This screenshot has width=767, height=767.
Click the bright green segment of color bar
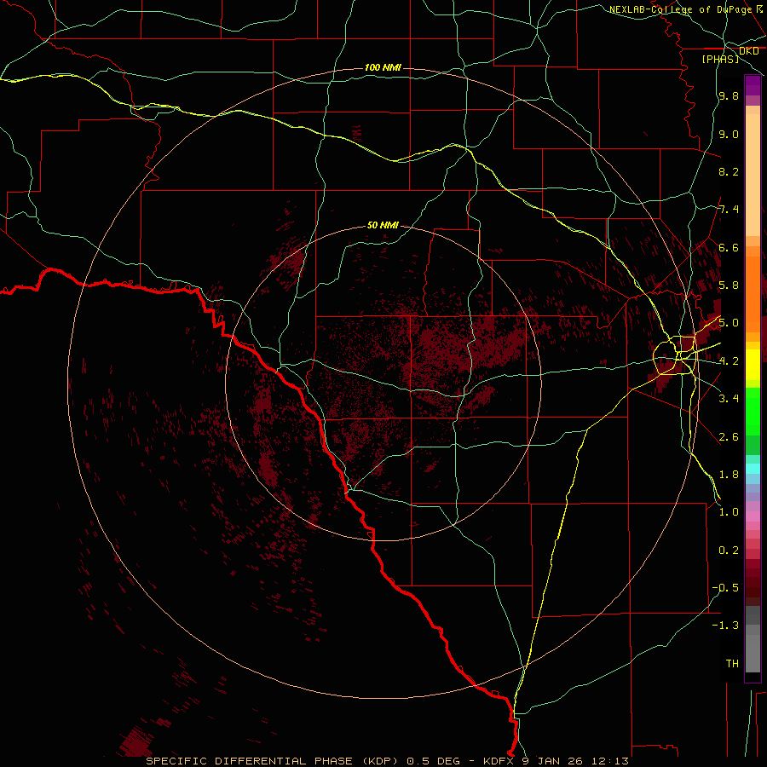click(753, 412)
